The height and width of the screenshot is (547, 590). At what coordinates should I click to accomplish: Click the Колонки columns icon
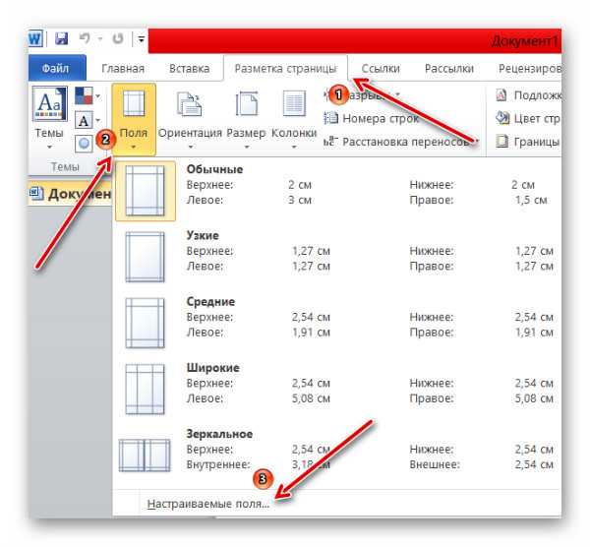pyautogui.click(x=294, y=103)
